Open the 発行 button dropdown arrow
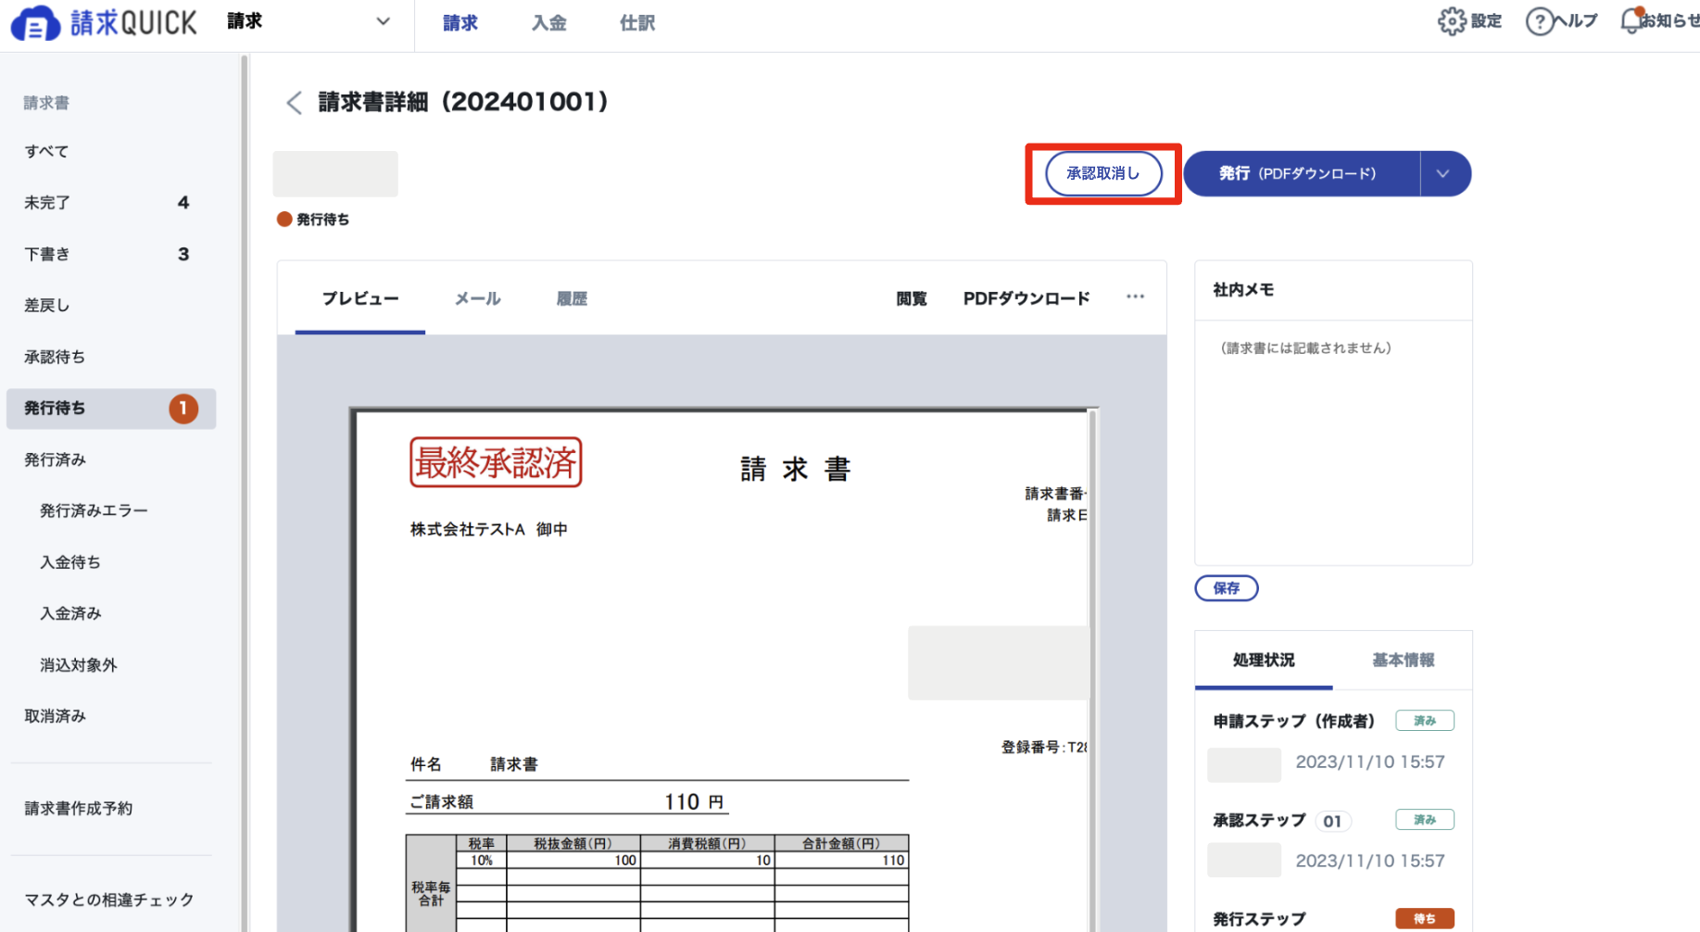 pos(1443,173)
